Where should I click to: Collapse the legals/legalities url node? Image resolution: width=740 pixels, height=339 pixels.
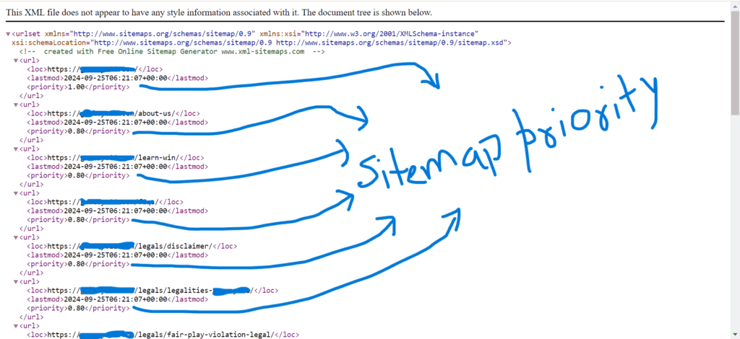point(16,281)
